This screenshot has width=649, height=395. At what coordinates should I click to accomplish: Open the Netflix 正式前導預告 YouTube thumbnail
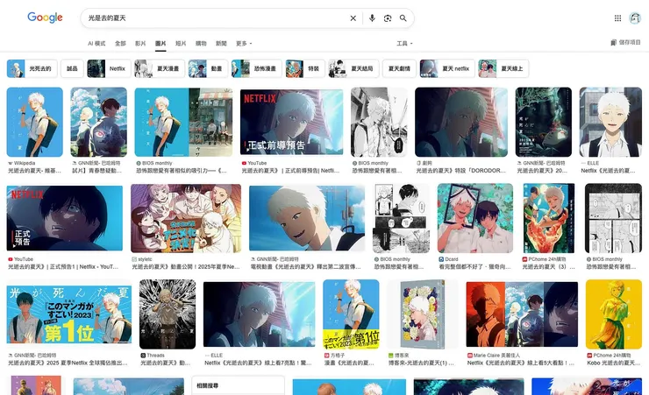(x=291, y=122)
